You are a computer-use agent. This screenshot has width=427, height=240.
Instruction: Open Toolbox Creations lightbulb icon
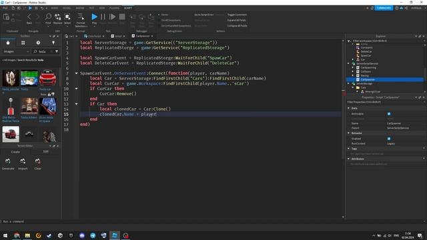pos(53,43)
